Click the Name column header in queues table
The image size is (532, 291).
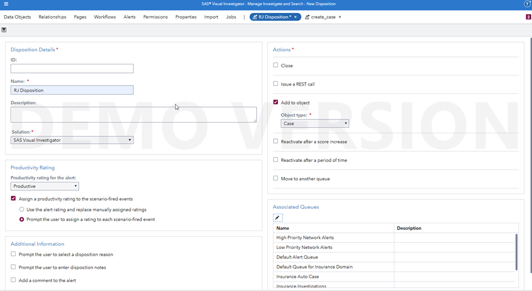(x=333, y=228)
